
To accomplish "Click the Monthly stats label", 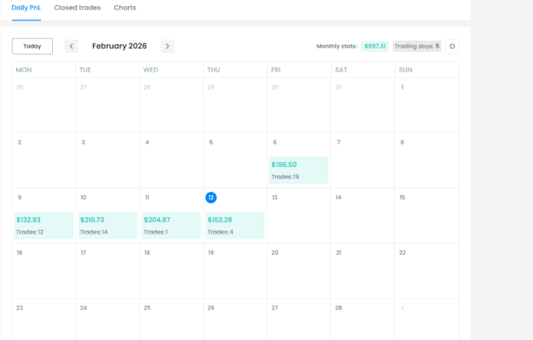I will (337, 46).
